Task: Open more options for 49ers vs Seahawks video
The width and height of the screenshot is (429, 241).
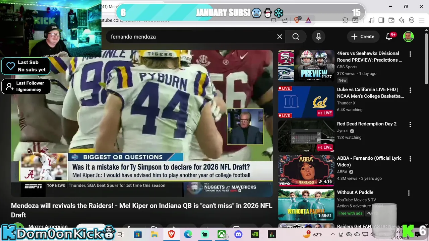Action: 410,54
